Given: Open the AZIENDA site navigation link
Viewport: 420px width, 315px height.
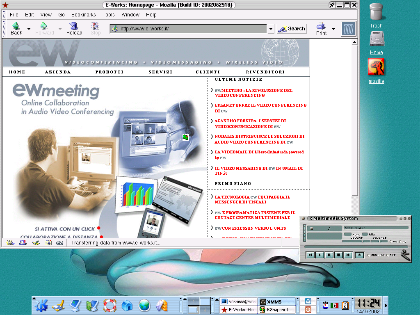Looking at the screenshot, I should point(58,72).
